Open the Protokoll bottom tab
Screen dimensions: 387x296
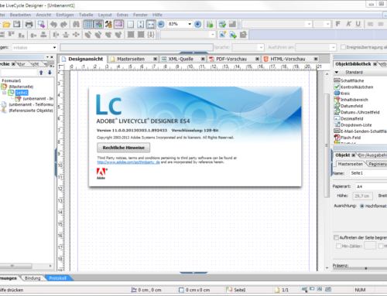[x=57, y=278]
